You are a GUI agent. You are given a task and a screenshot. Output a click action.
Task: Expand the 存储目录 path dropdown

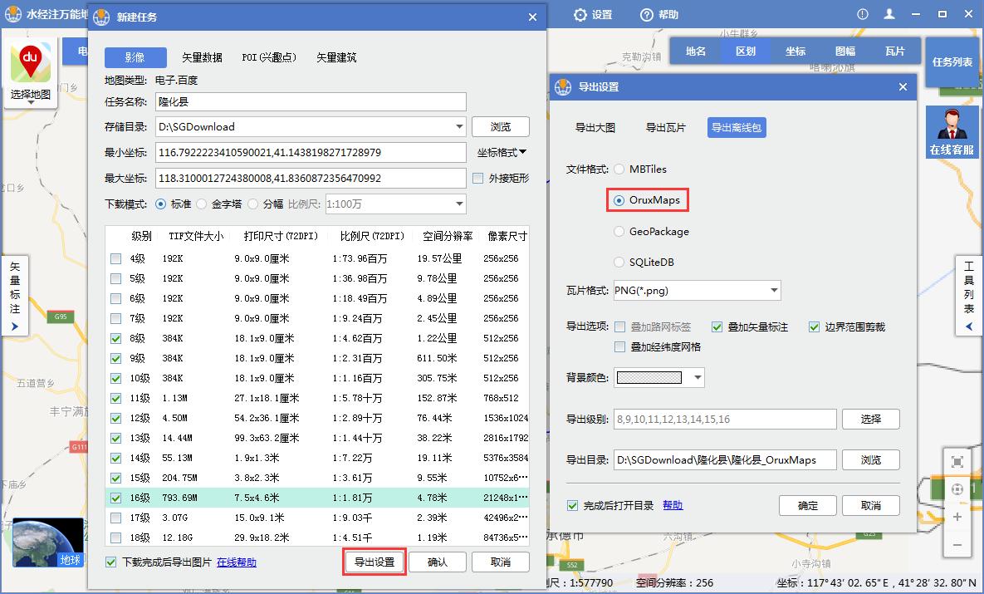coord(461,126)
